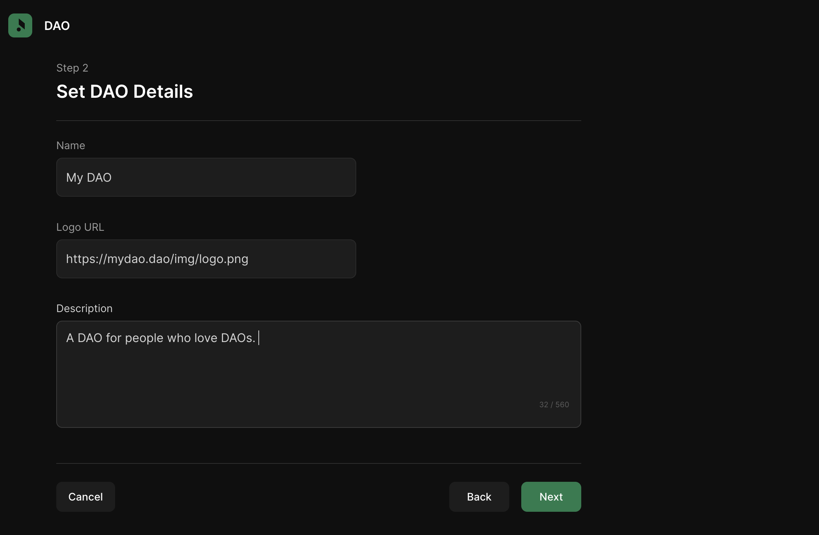The height and width of the screenshot is (535, 819).
Task: Click the Step 2 indicator text
Action: tap(72, 68)
